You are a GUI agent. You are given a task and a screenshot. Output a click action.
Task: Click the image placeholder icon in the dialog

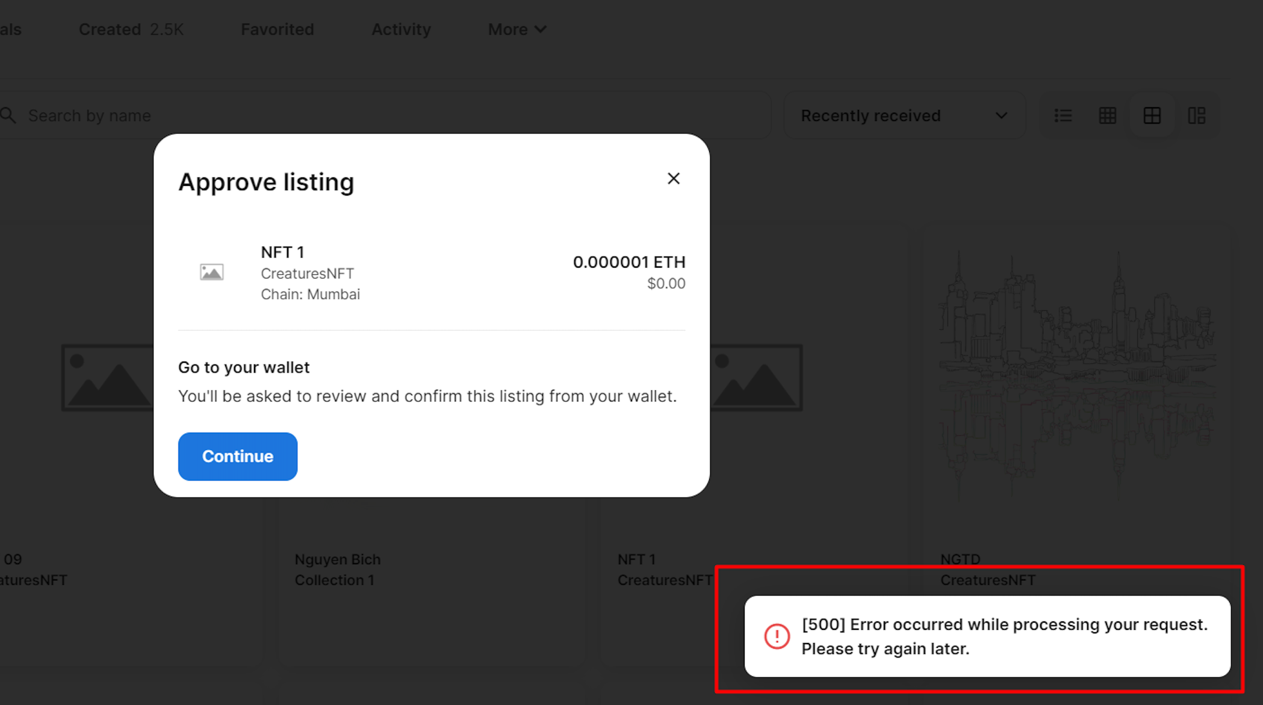212,271
